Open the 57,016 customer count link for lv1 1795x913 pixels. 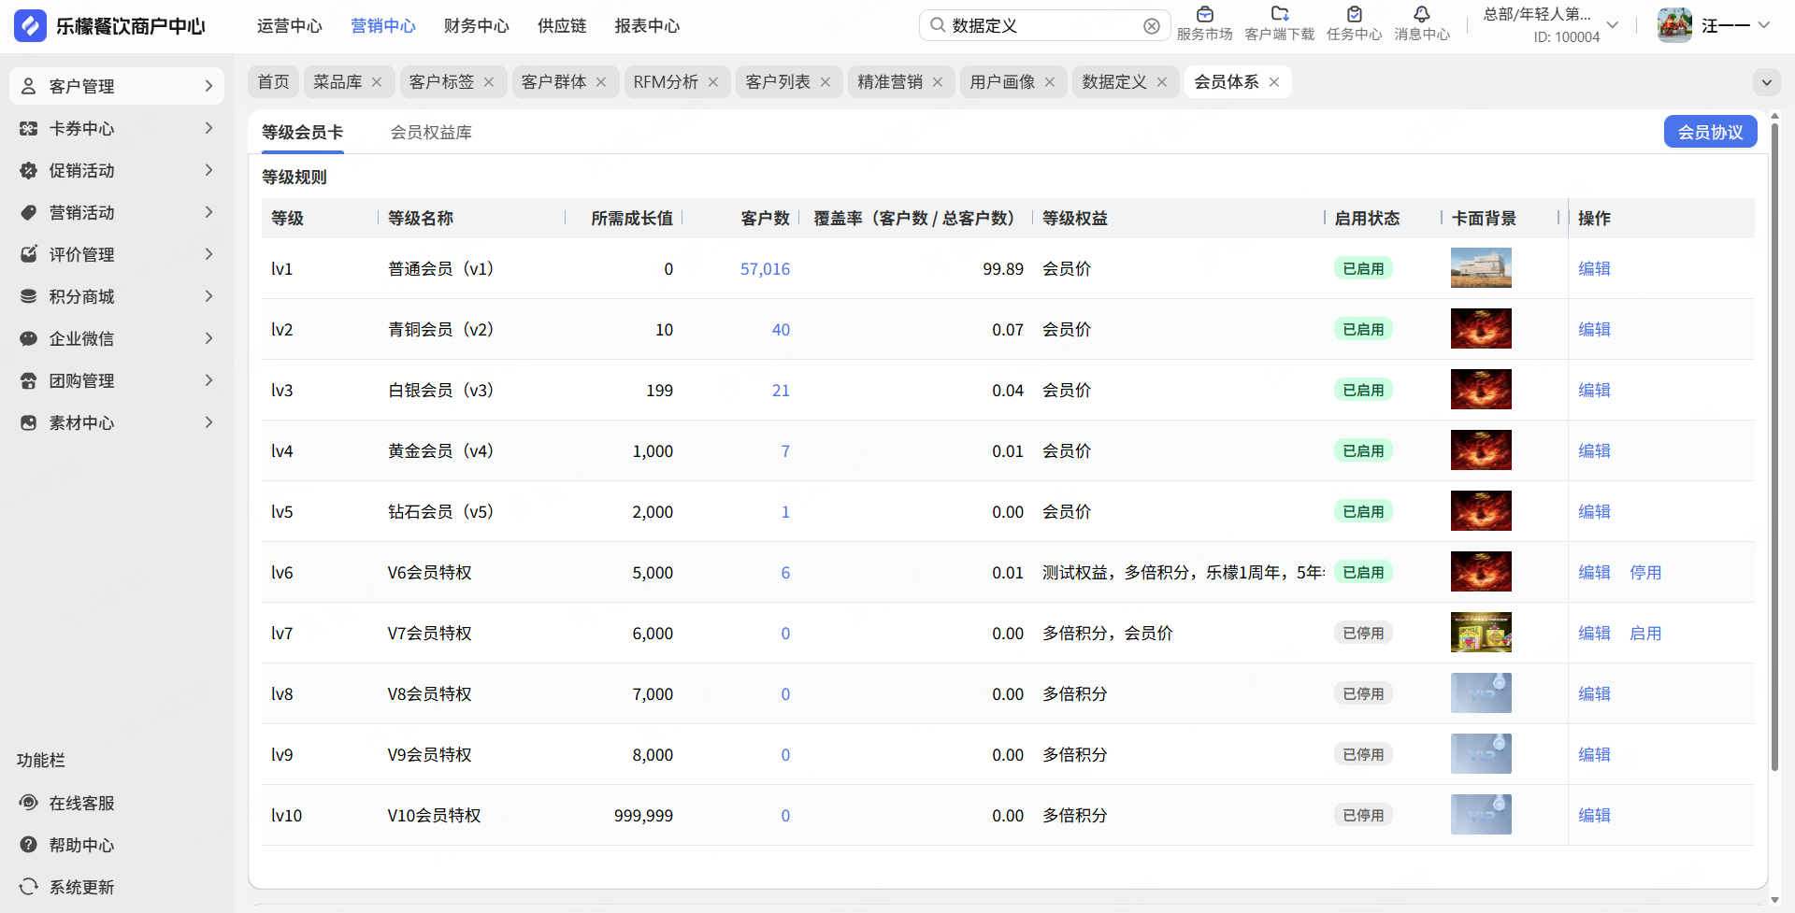765,269
